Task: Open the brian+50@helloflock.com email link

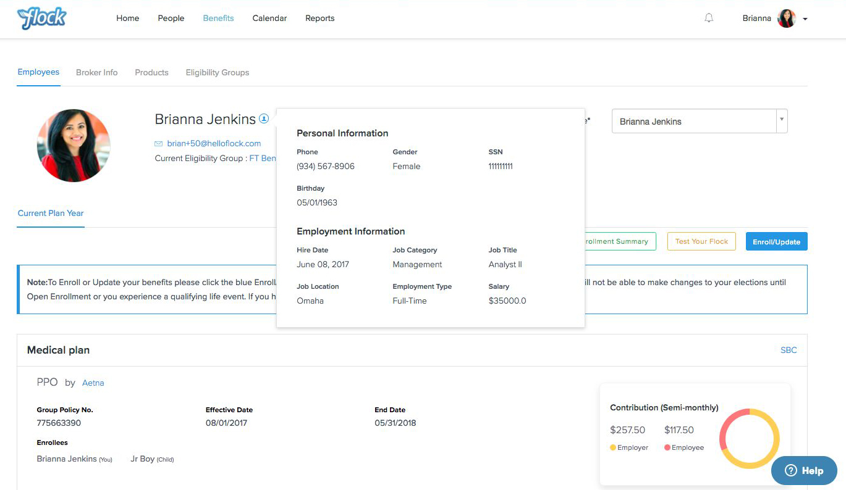Action: 214,144
